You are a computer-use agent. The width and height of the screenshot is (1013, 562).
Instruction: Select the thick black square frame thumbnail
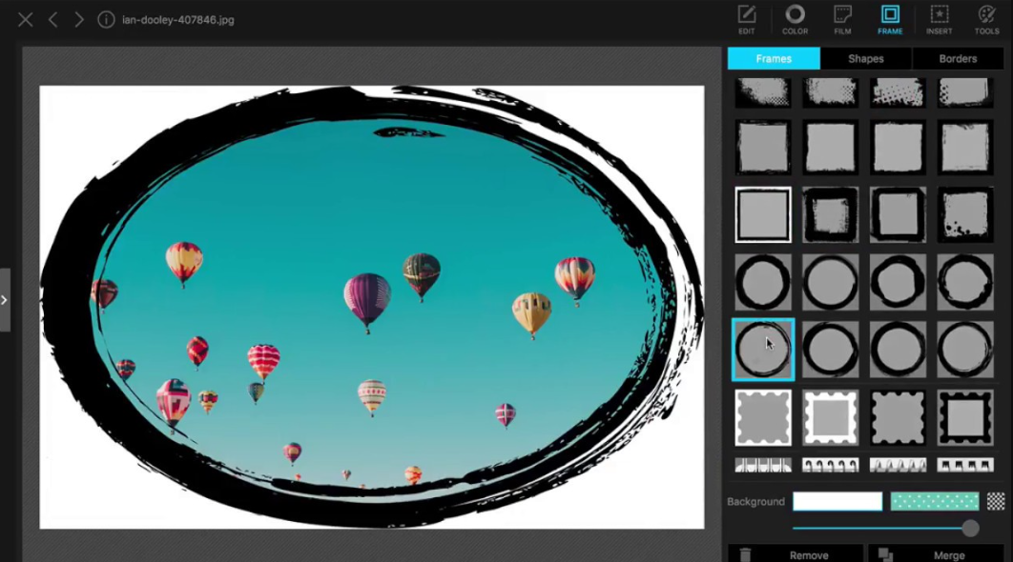[x=830, y=213]
